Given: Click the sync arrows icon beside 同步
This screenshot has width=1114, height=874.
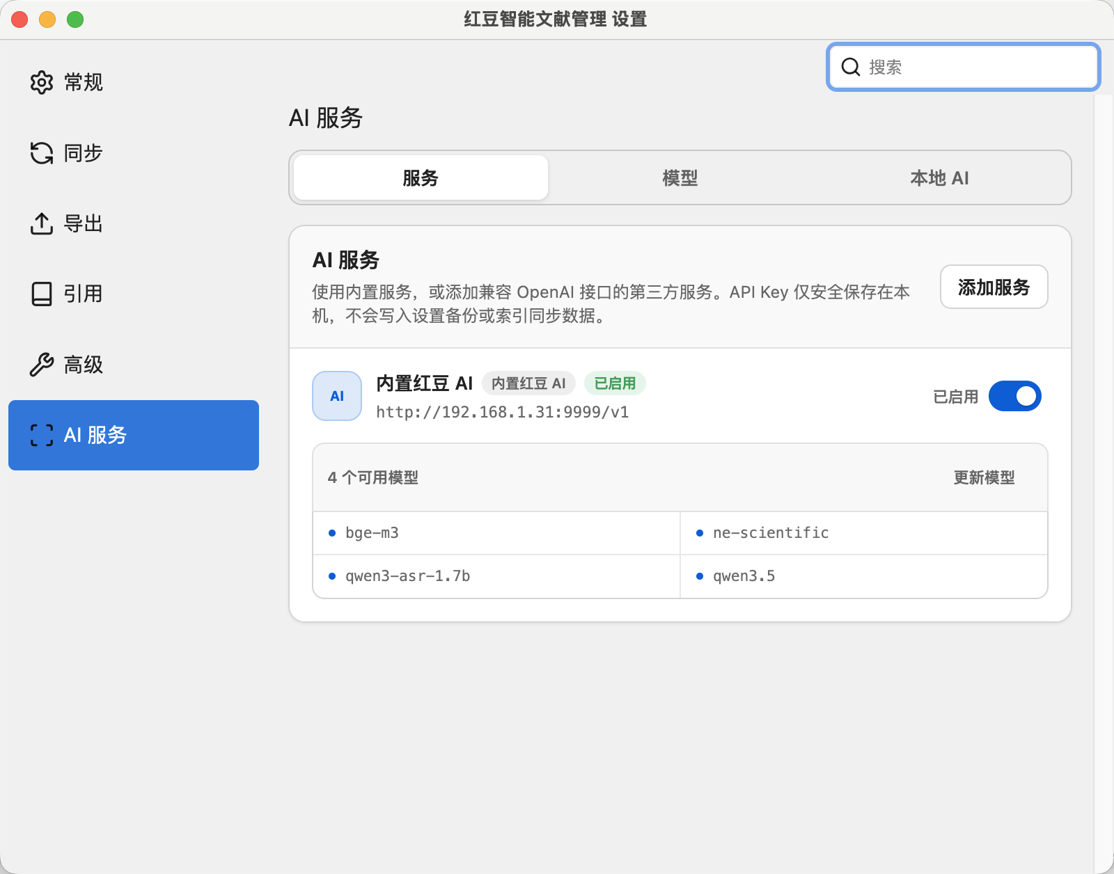Looking at the screenshot, I should [42, 153].
